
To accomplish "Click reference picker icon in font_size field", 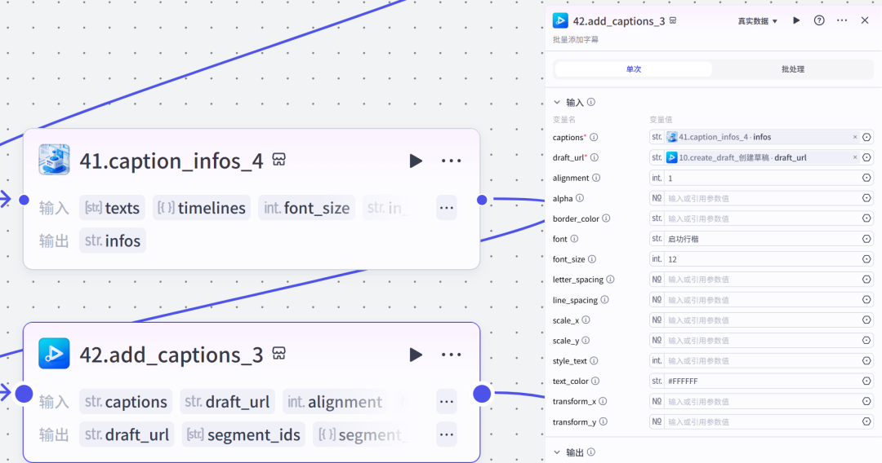I will click(x=866, y=259).
